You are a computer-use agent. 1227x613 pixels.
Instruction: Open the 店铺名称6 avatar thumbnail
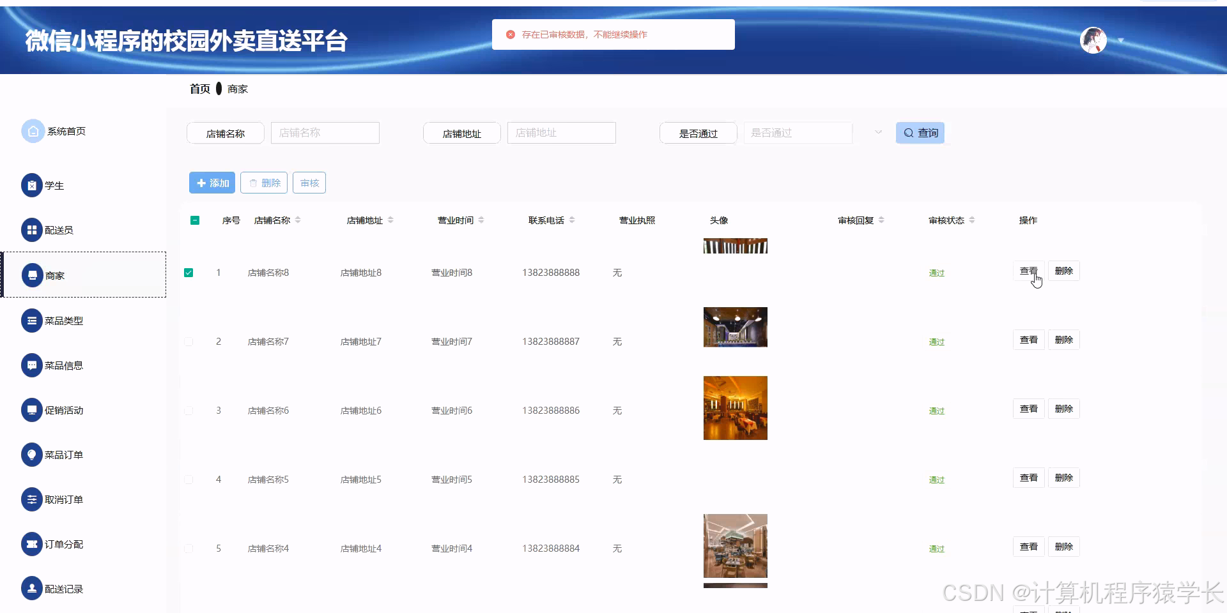736,408
